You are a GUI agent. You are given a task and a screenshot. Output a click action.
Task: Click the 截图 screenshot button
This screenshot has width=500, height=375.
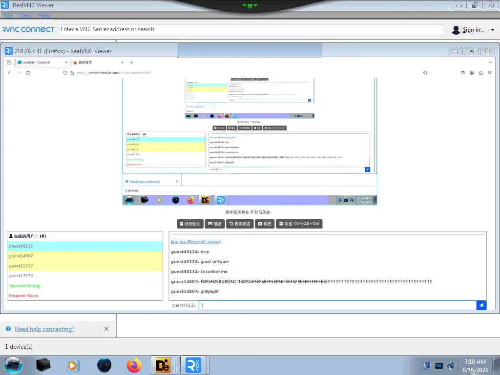(265, 224)
